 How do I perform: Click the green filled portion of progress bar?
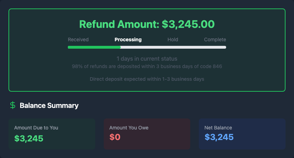pos(94,47)
